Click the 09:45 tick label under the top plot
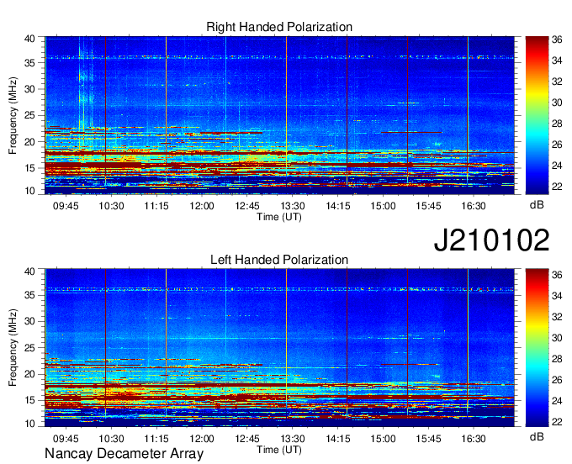 66,206
